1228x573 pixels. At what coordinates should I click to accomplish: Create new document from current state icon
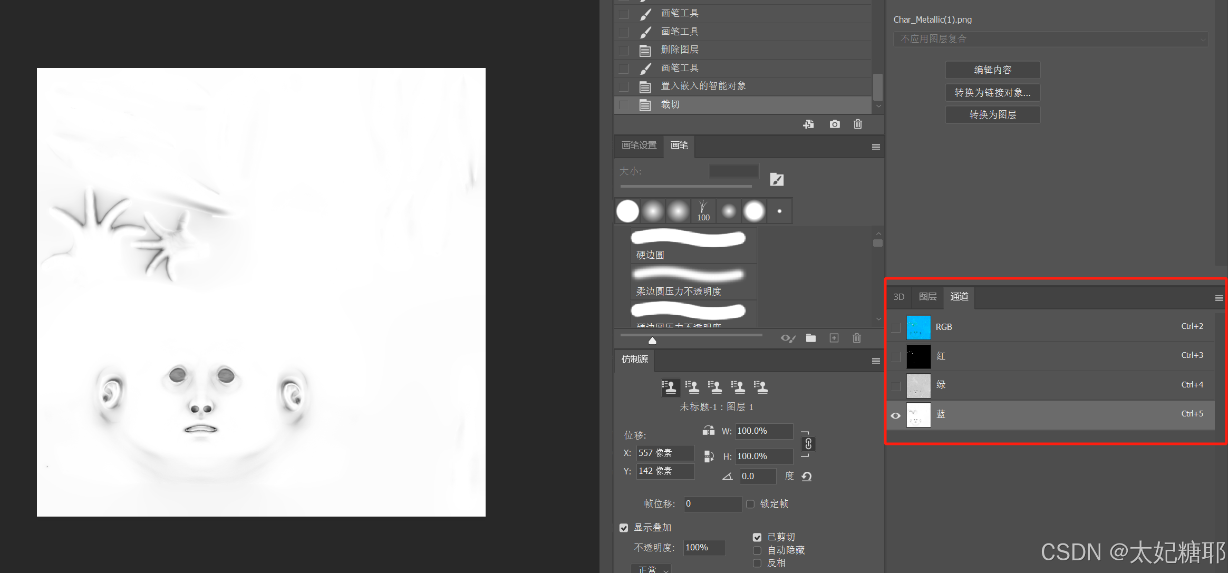pos(808,124)
